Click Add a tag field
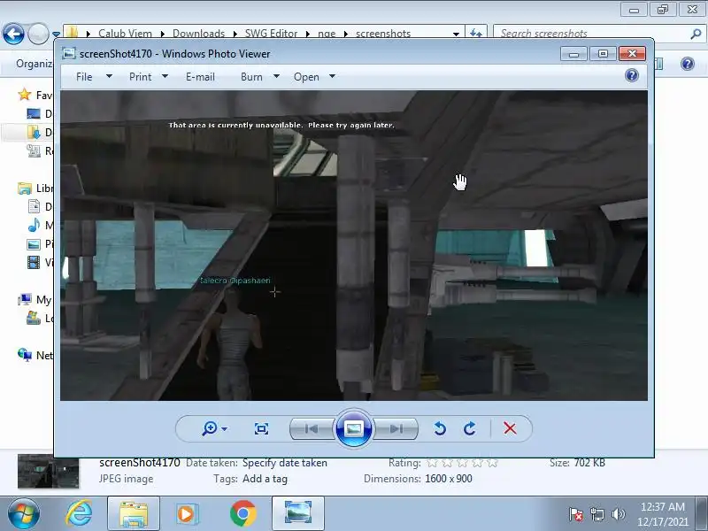This screenshot has width=708, height=531. 265,479
